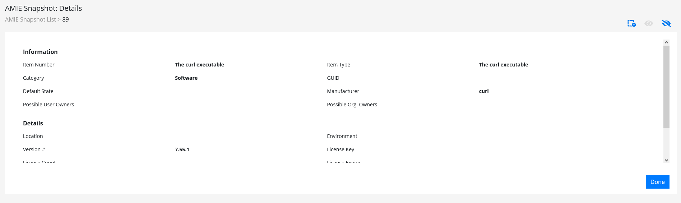This screenshot has height=203, width=681.
Task: Click the manufacturer value 'curl'
Action: click(484, 91)
